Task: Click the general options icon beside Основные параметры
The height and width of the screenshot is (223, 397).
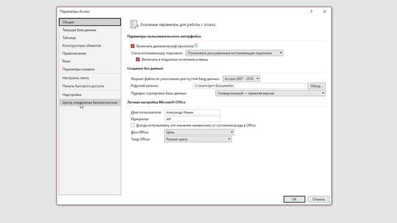Action: [x=134, y=25]
